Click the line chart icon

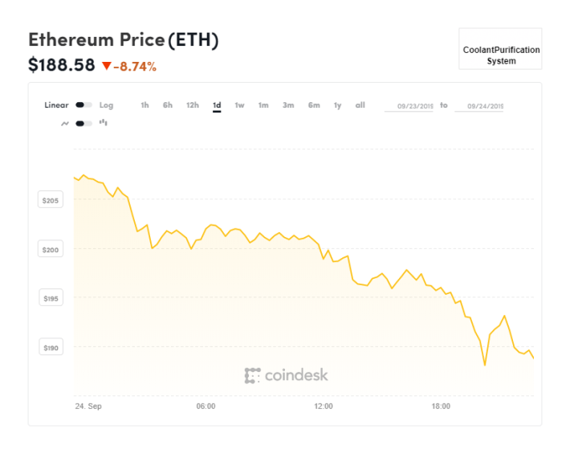pyautogui.click(x=65, y=124)
